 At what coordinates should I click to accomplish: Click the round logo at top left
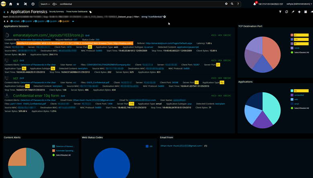3,4
